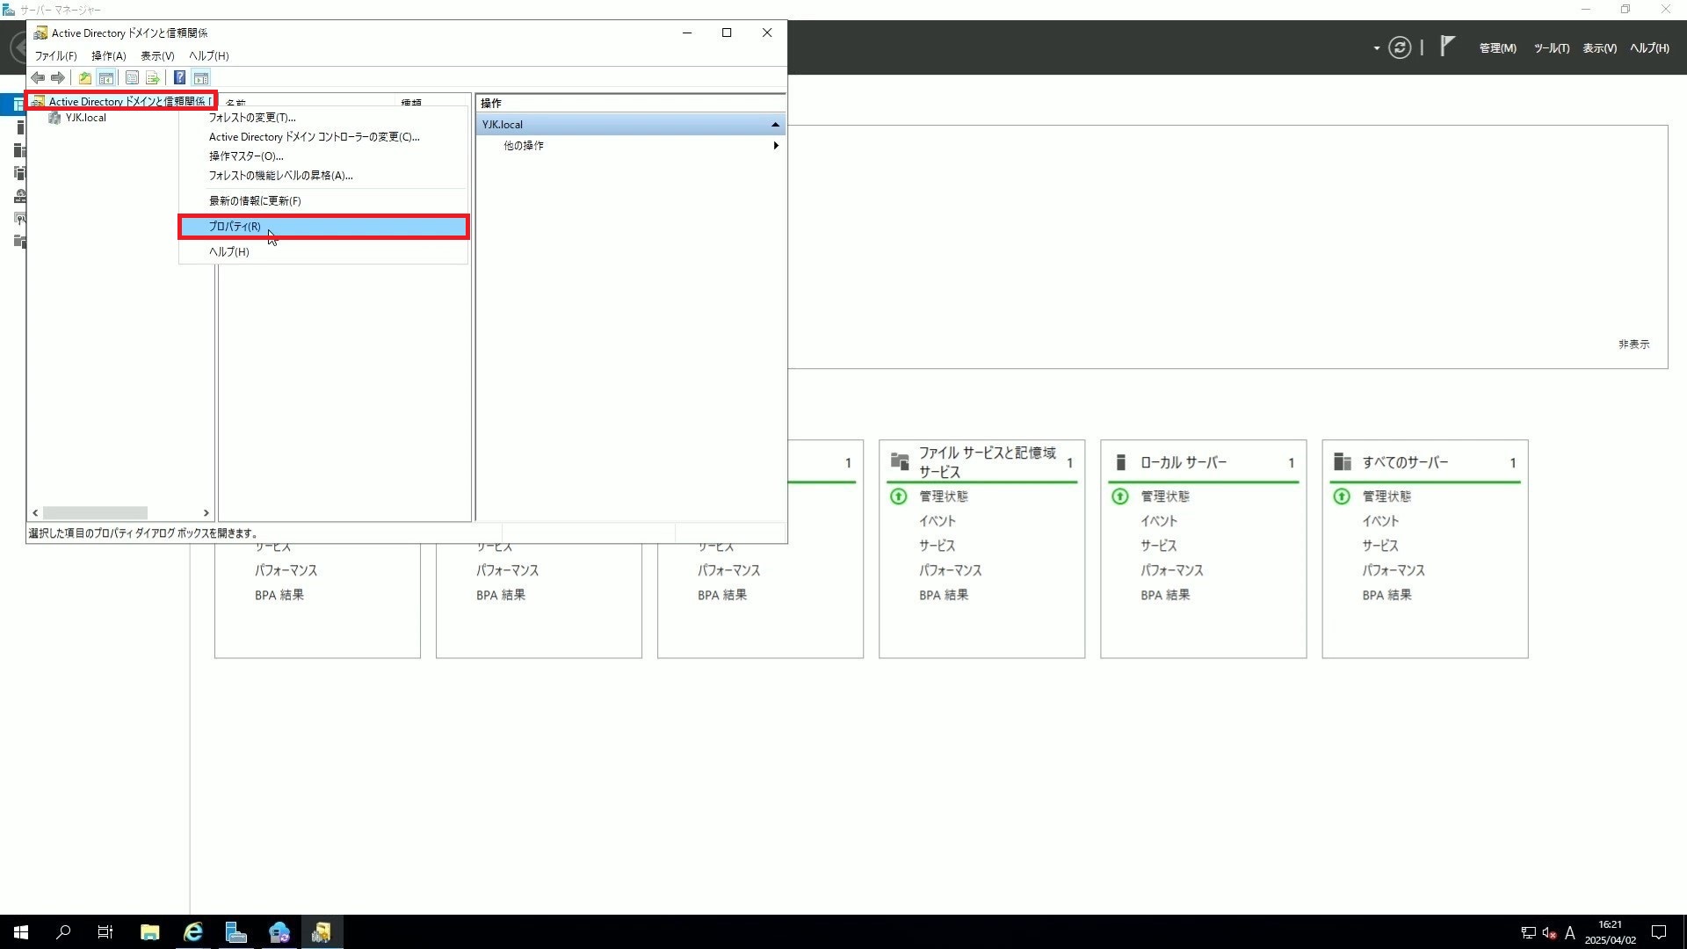Select the Active Directory ドメインと信頼関係 root node
The height and width of the screenshot is (949, 1687).
(121, 101)
